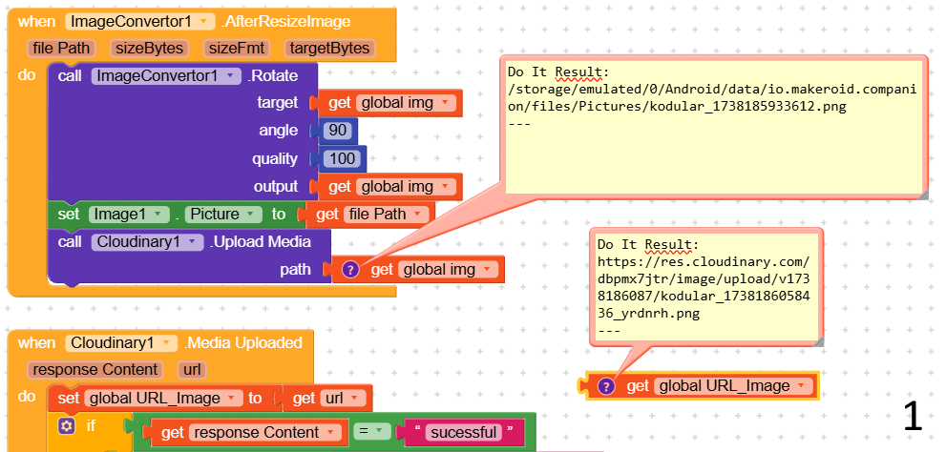Select the .Rotate call block label

pos(272,76)
